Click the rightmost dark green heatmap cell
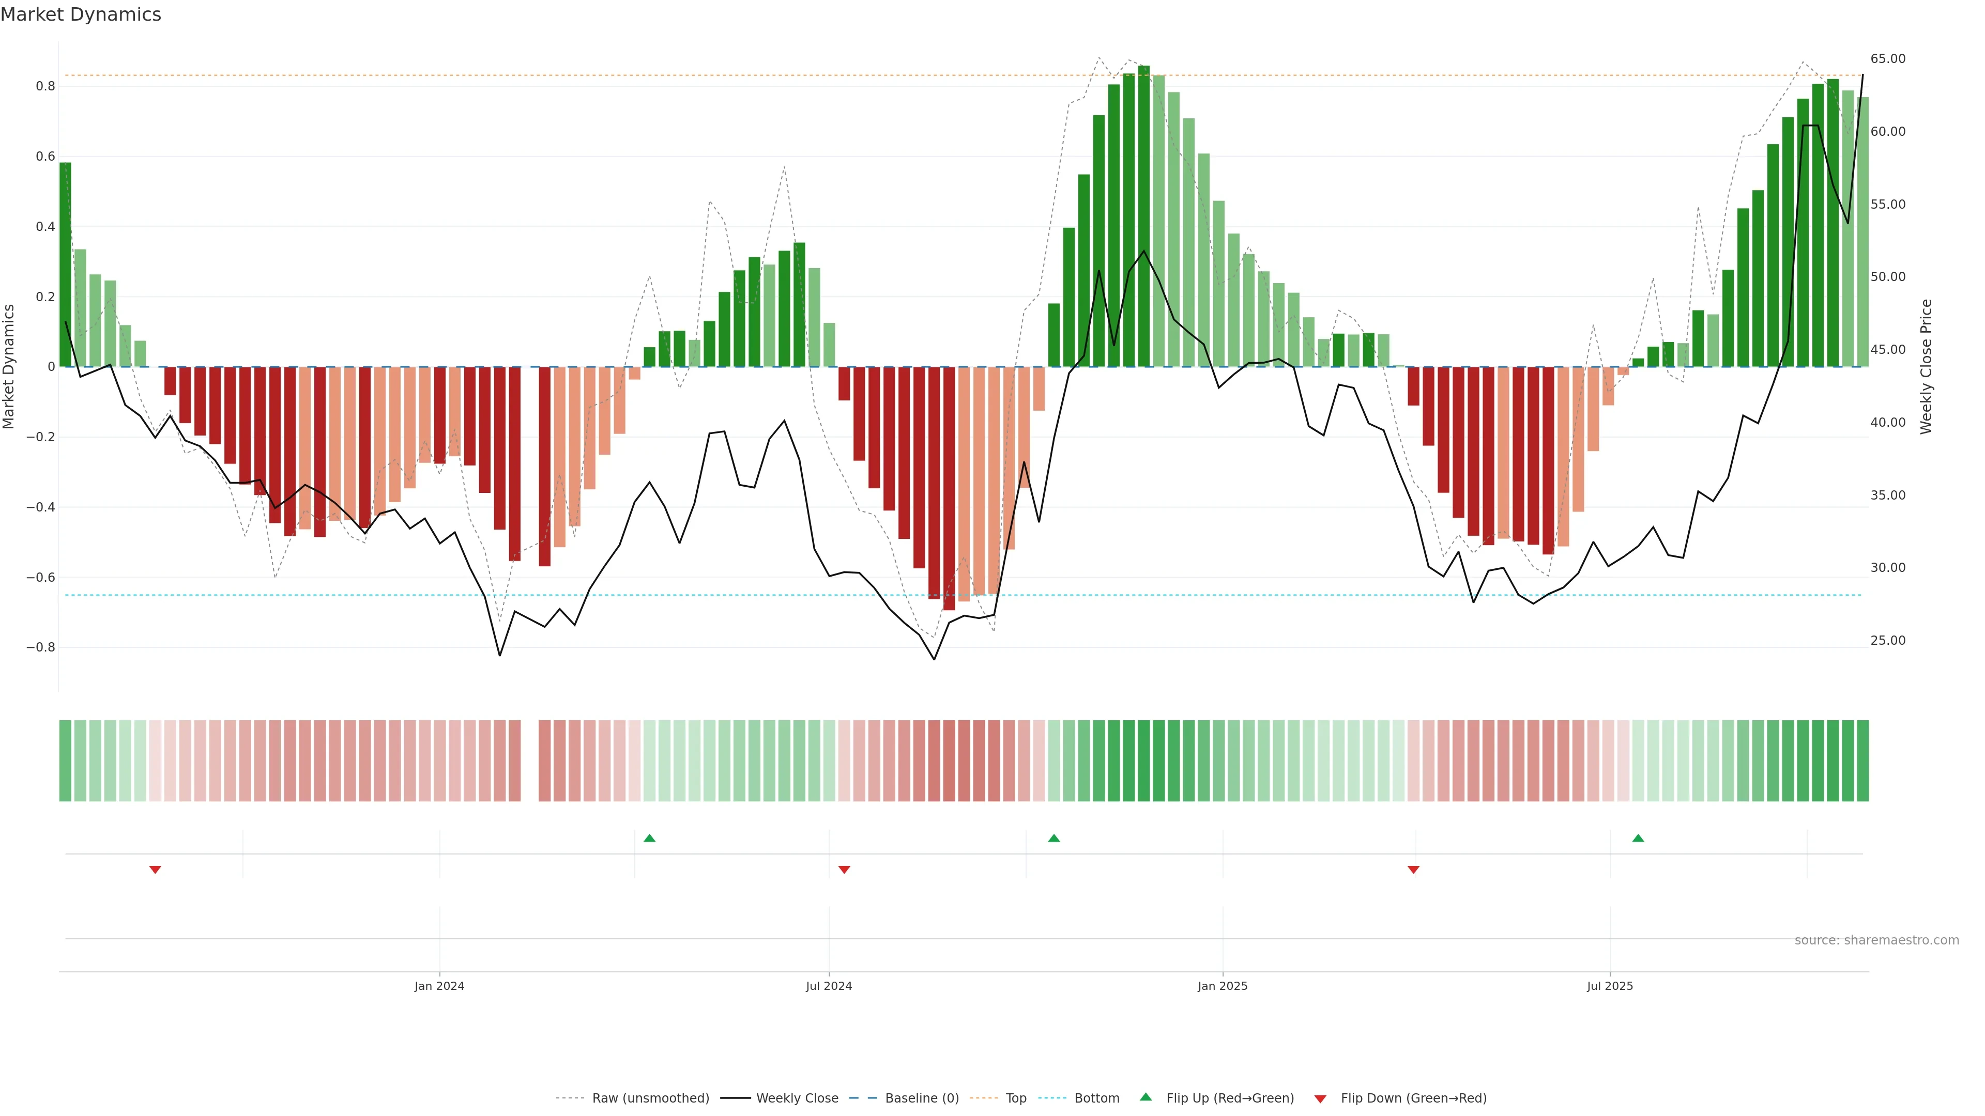 point(1862,760)
